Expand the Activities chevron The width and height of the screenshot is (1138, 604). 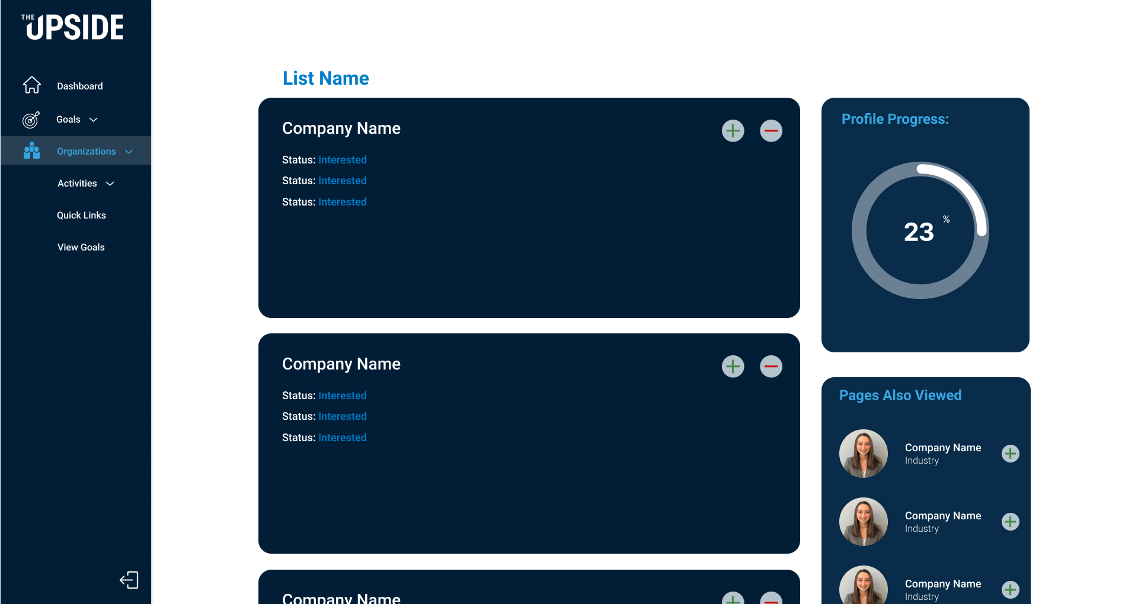(110, 184)
